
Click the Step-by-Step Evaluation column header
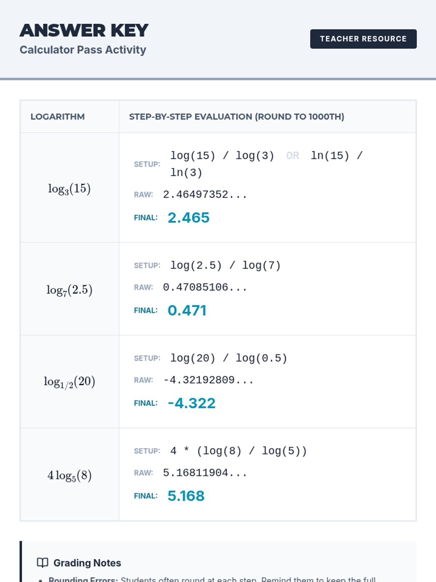coord(237,117)
